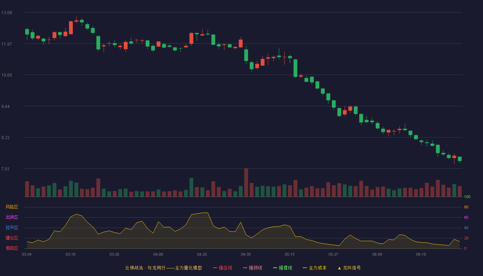Click the 04-08 date label
Viewport: 483px width, 276px height.
click(x=158, y=254)
